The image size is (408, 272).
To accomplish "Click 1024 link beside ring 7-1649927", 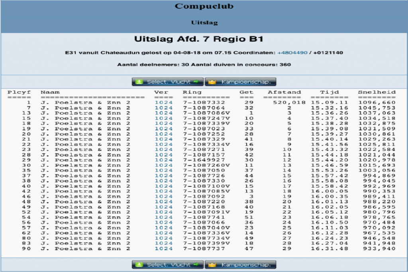I will pyautogui.click(x=163, y=160).
